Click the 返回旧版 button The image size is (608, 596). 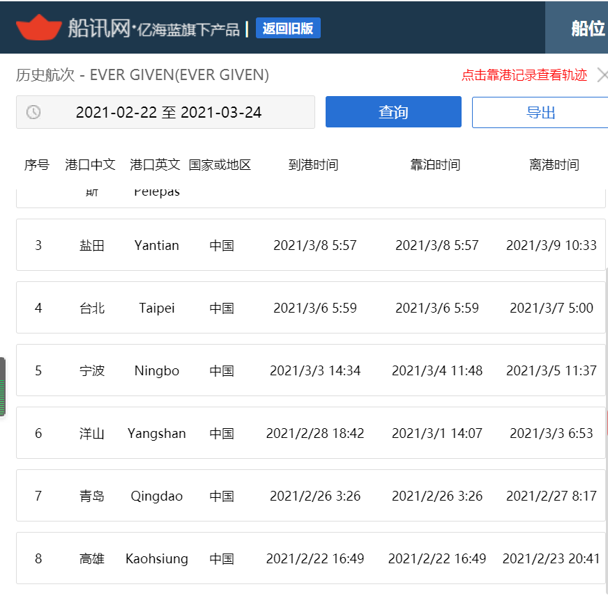[x=288, y=28]
